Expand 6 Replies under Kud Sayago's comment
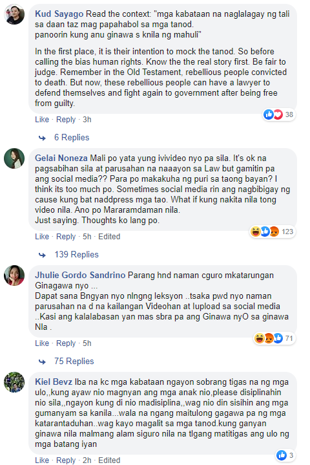The height and width of the screenshot is (465, 310). (x=72, y=138)
